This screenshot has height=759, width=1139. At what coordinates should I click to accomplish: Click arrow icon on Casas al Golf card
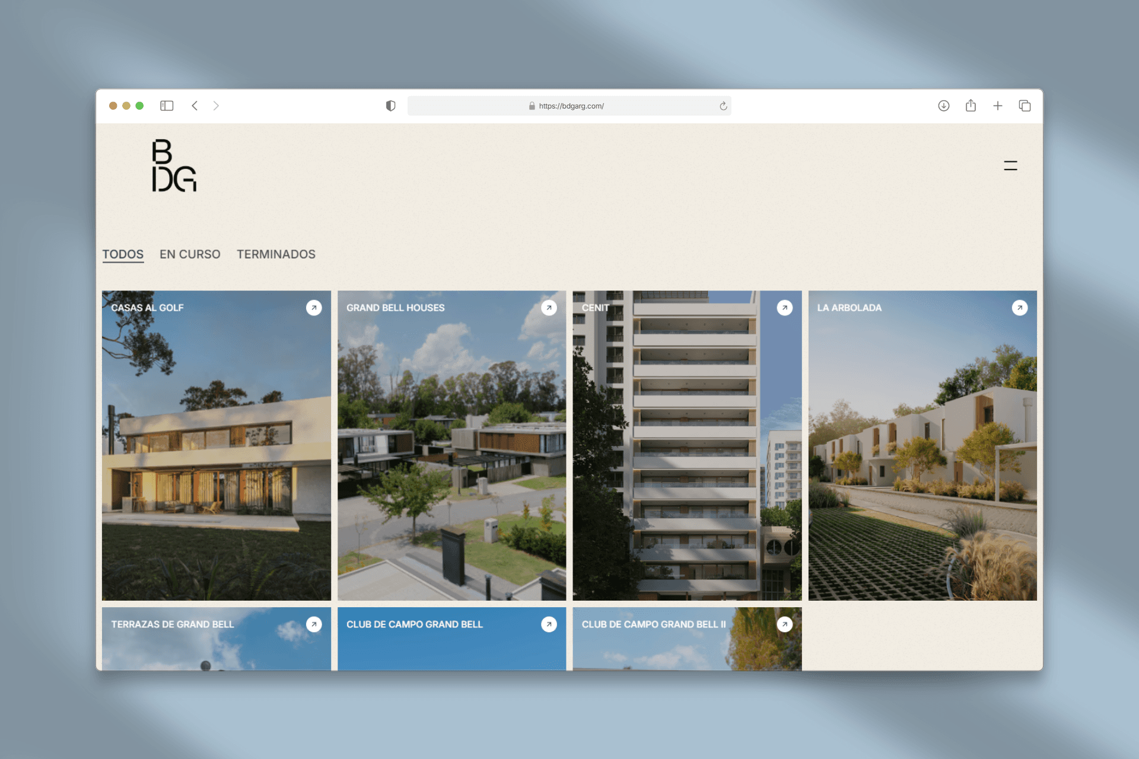tap(314, 308)
